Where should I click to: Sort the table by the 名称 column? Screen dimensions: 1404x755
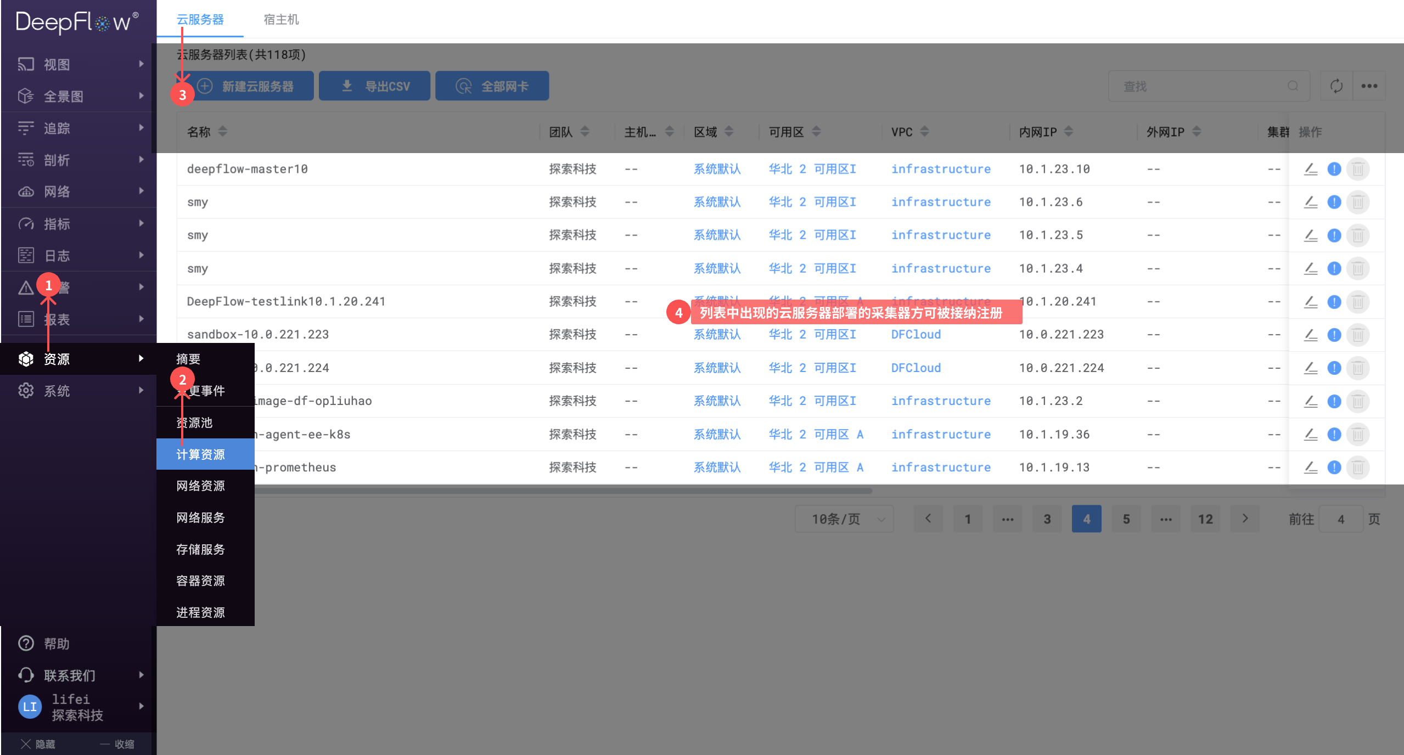[x=222, y=132]
